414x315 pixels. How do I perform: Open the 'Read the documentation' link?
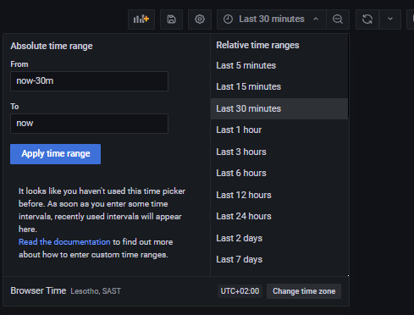tap(64, 242)
